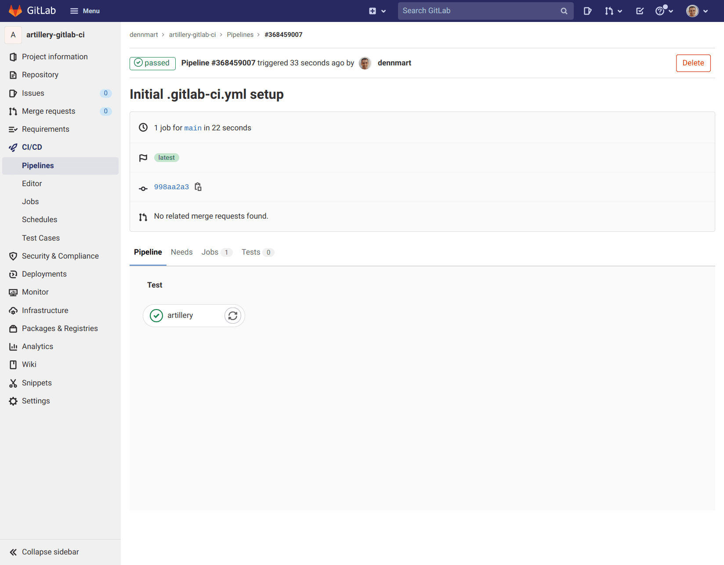Open your profile avatar in the top right
The width and height of the screenshot is (724, 565).
pos(693,11)
